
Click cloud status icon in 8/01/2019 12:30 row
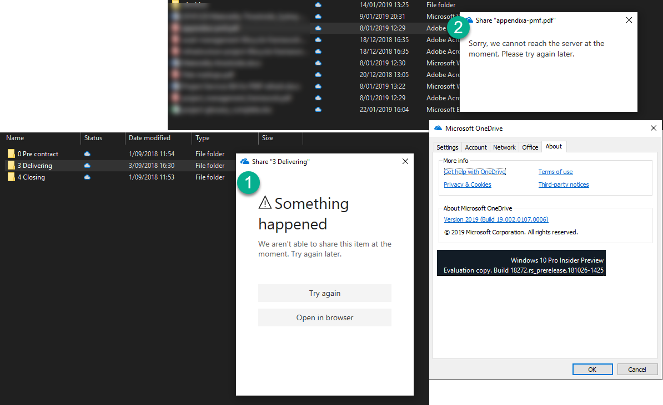click(318, 63)
